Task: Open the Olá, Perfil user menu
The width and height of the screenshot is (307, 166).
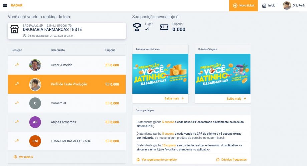Action: click(x=294, y=5)
